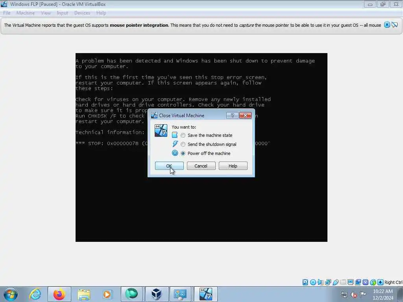Screen dimensions: 403x302
Task: Confirm the Close Virtual Machine dialog with OK
Action: (169, 166)
